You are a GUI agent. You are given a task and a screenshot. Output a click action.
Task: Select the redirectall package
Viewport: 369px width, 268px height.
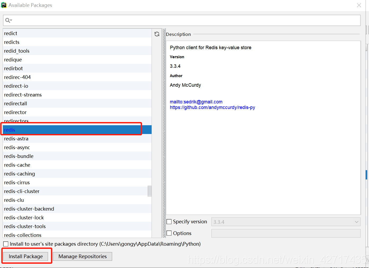77,103
